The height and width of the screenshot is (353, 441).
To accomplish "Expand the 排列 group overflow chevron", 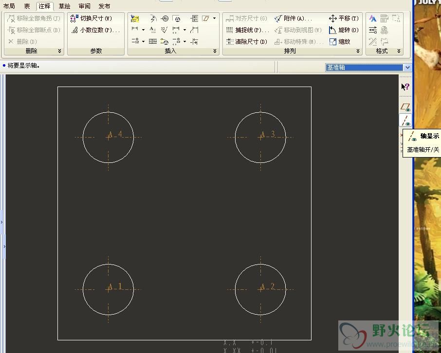I will click(x=358, y=51).
